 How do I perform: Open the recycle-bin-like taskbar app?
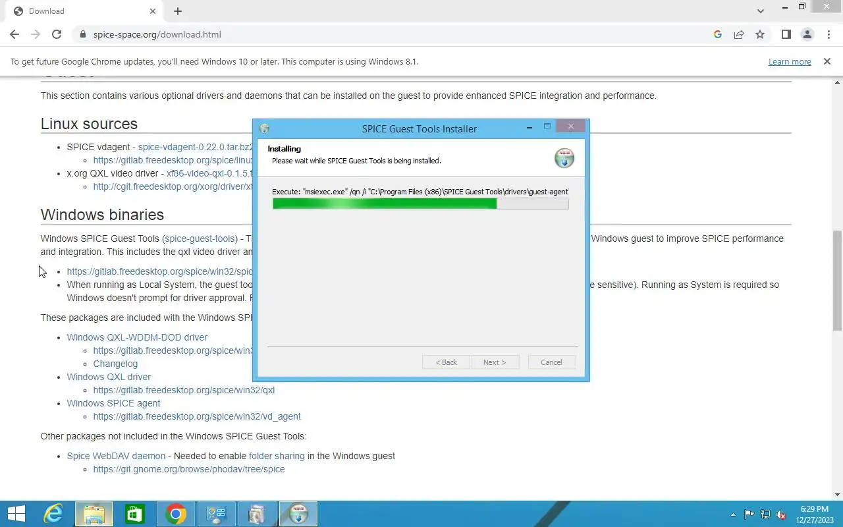coord(258,514)
